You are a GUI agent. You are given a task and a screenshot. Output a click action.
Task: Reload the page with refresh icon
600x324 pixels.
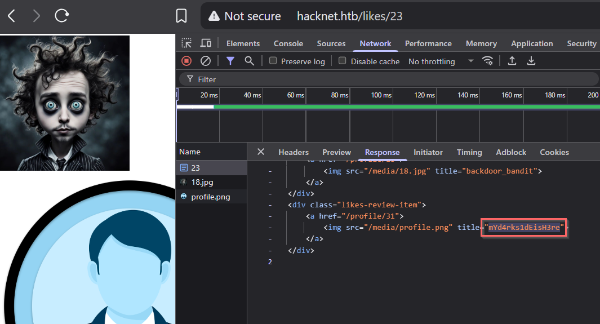(x=61, y=16)
